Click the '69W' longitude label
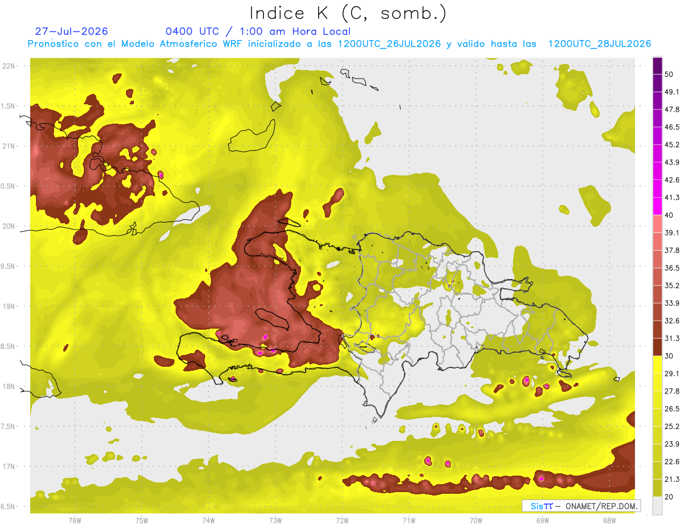 tap(543, 520)
